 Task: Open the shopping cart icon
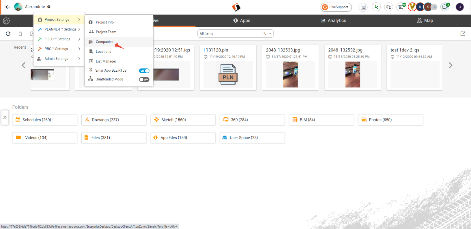click(x=401, y=7)
